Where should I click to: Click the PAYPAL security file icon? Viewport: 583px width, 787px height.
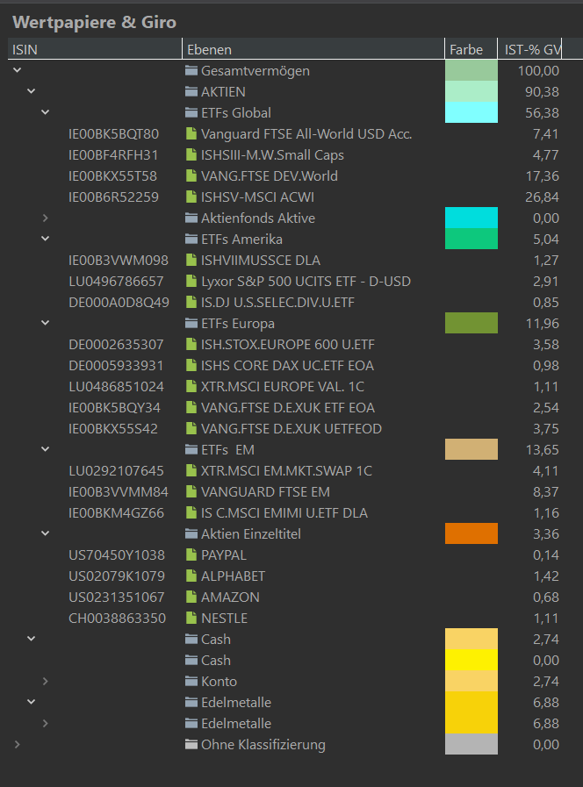(191, 554)
